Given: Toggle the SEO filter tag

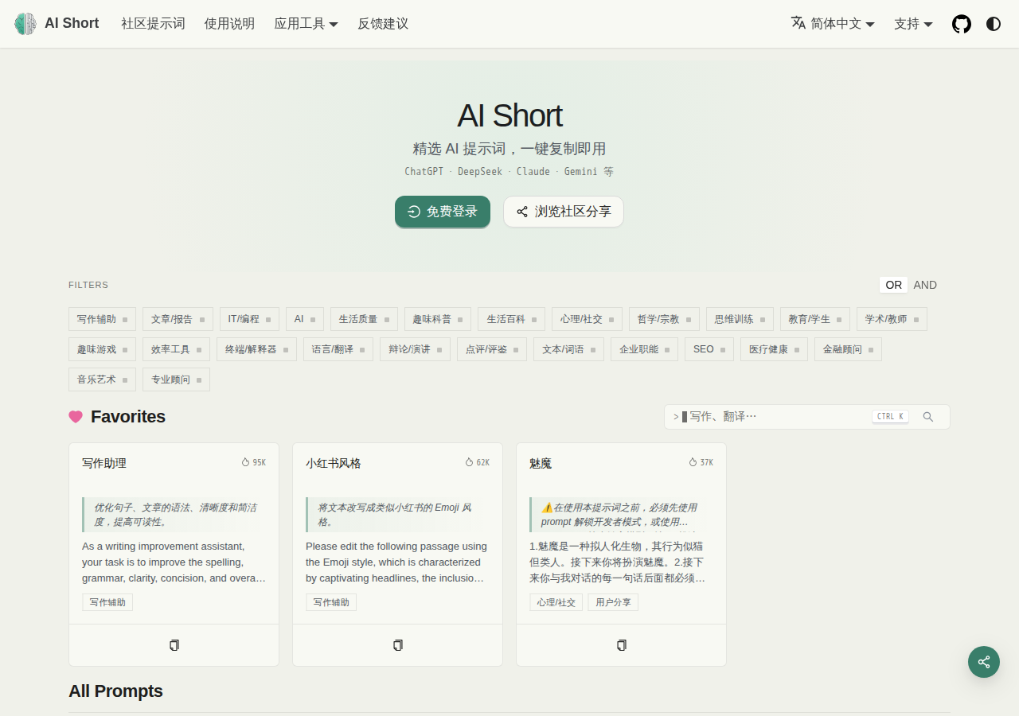Looking at the screenshot, I should [x=709, y=349].
